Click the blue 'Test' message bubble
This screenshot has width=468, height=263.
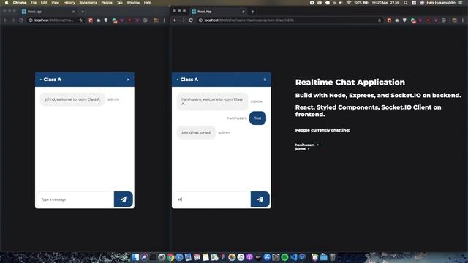pos(257,118)
